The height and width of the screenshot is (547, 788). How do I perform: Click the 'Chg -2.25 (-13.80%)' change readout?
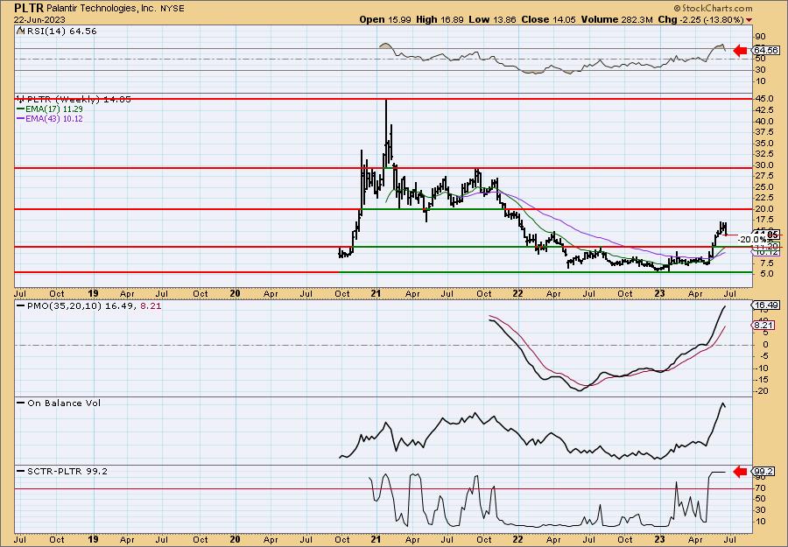pyautogui.click(x=701, y=19)
